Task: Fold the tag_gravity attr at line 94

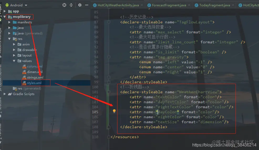Action: click(109, 57)
